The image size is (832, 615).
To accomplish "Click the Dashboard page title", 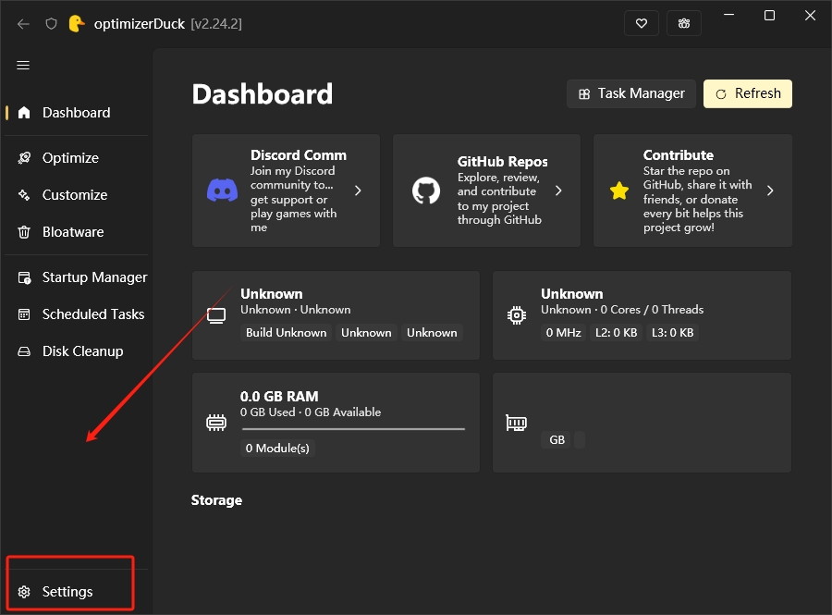I will pos(263,94).
